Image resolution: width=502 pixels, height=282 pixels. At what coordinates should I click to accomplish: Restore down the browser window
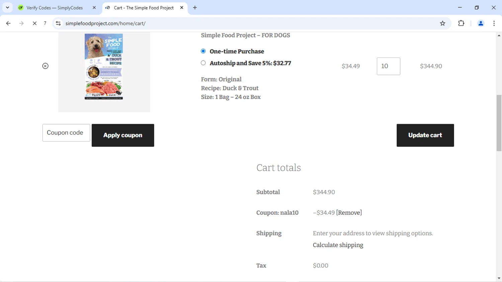477,7
